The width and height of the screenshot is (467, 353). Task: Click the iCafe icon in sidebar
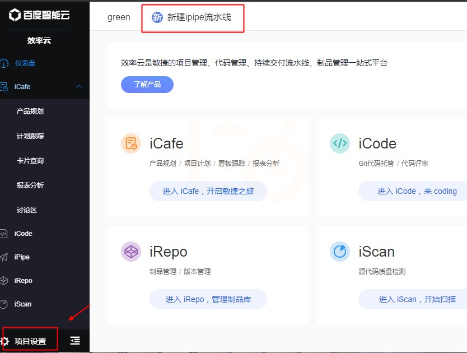(4, 87)
